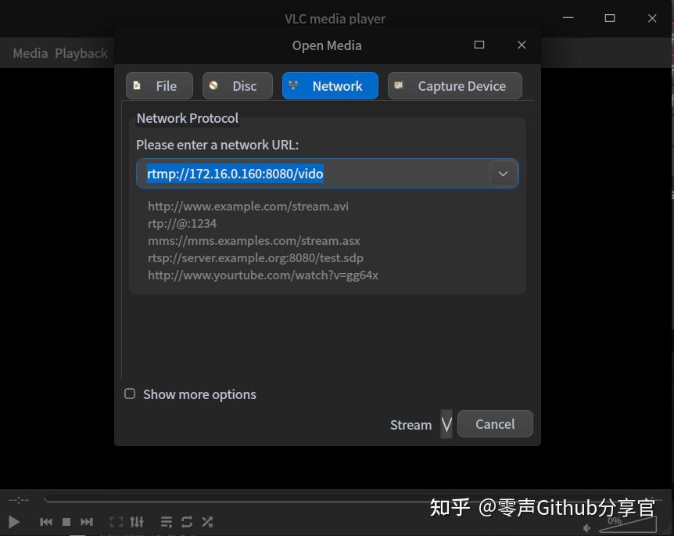This screenshot has height=536, width=674.
Task: Cancel the Open Media dialog
Action: point(495,423)
